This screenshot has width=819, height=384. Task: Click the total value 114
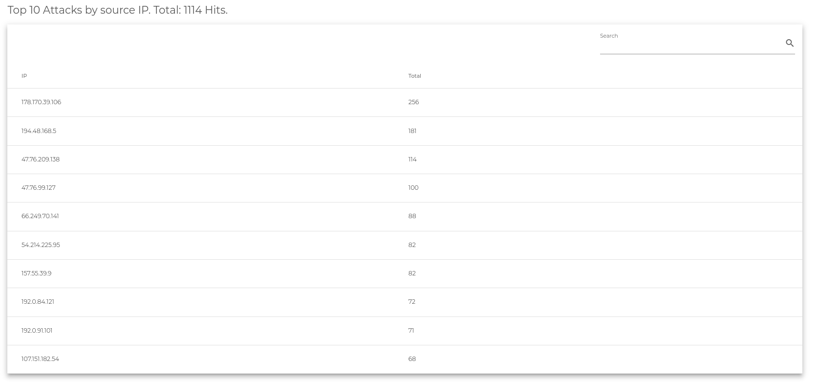412,159
